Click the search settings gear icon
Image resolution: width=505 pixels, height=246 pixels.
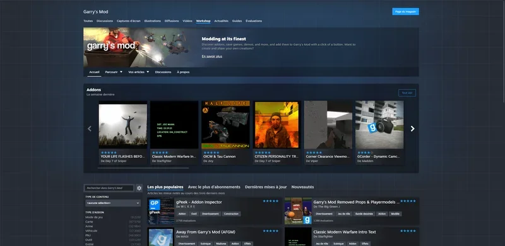pos(139,188)
